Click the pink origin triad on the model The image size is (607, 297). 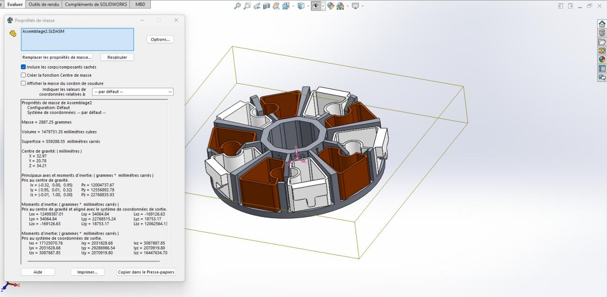[x=296, y=155]
